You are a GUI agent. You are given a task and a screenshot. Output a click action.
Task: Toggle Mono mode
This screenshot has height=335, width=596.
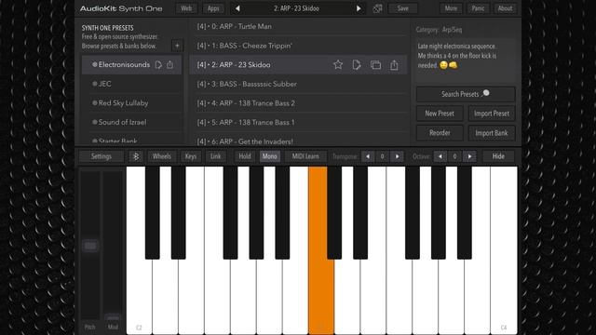(x=269, y=156)
